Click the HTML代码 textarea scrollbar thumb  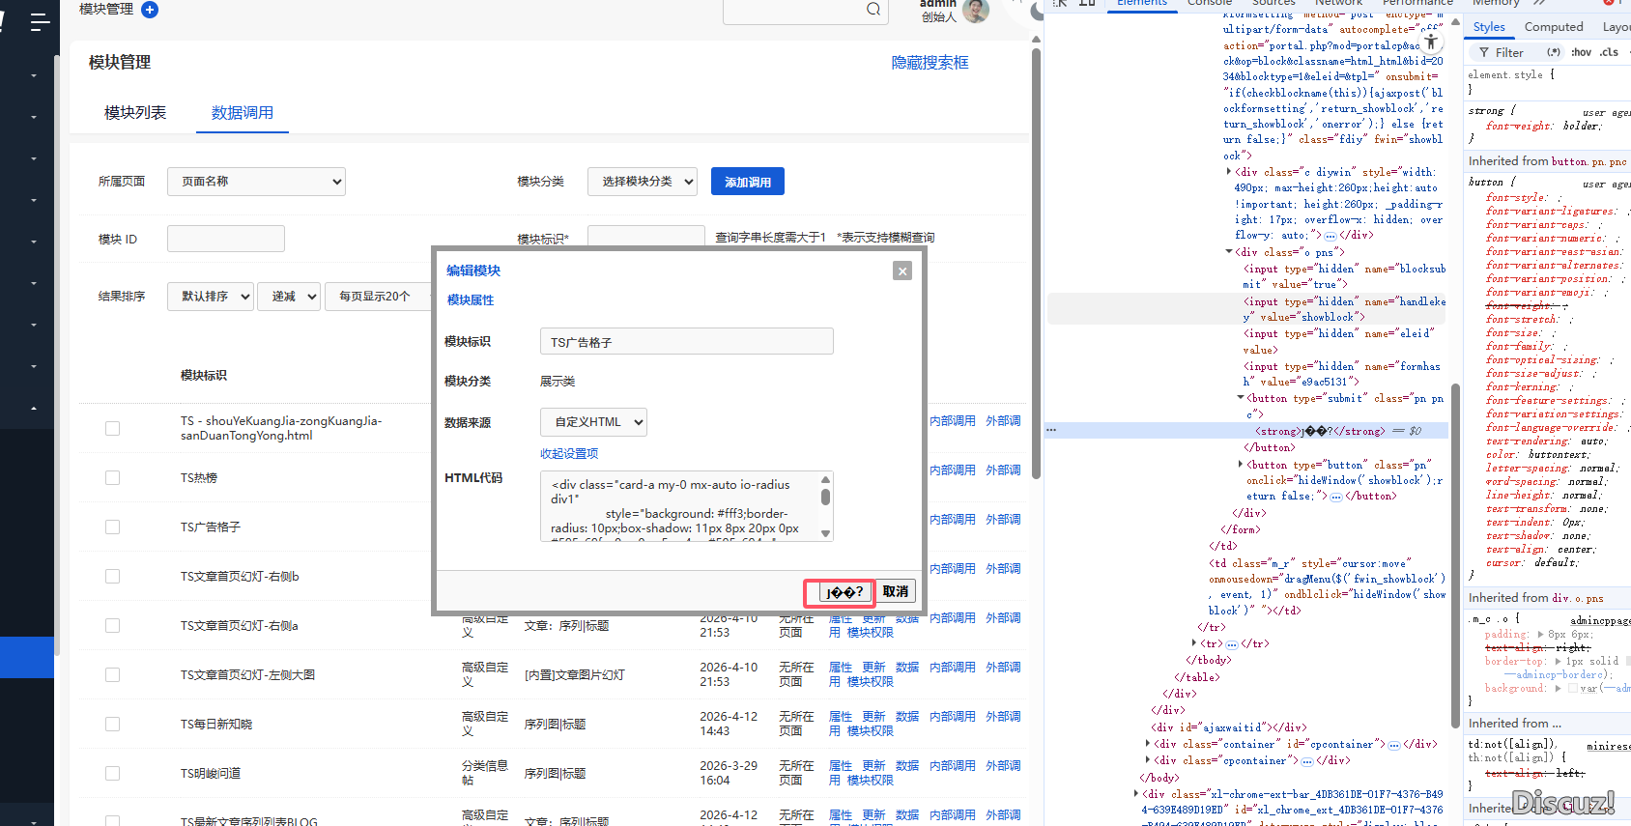tap(825, 497)
